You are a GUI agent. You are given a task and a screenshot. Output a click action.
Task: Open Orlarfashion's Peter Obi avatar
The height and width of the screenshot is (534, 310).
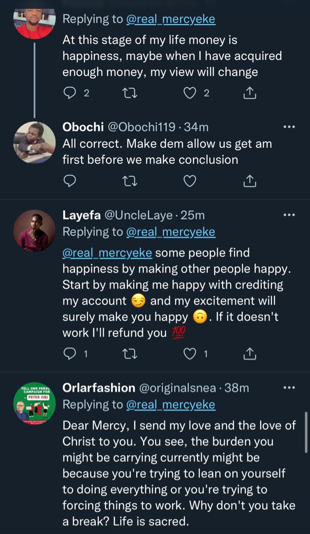point(34,403)
